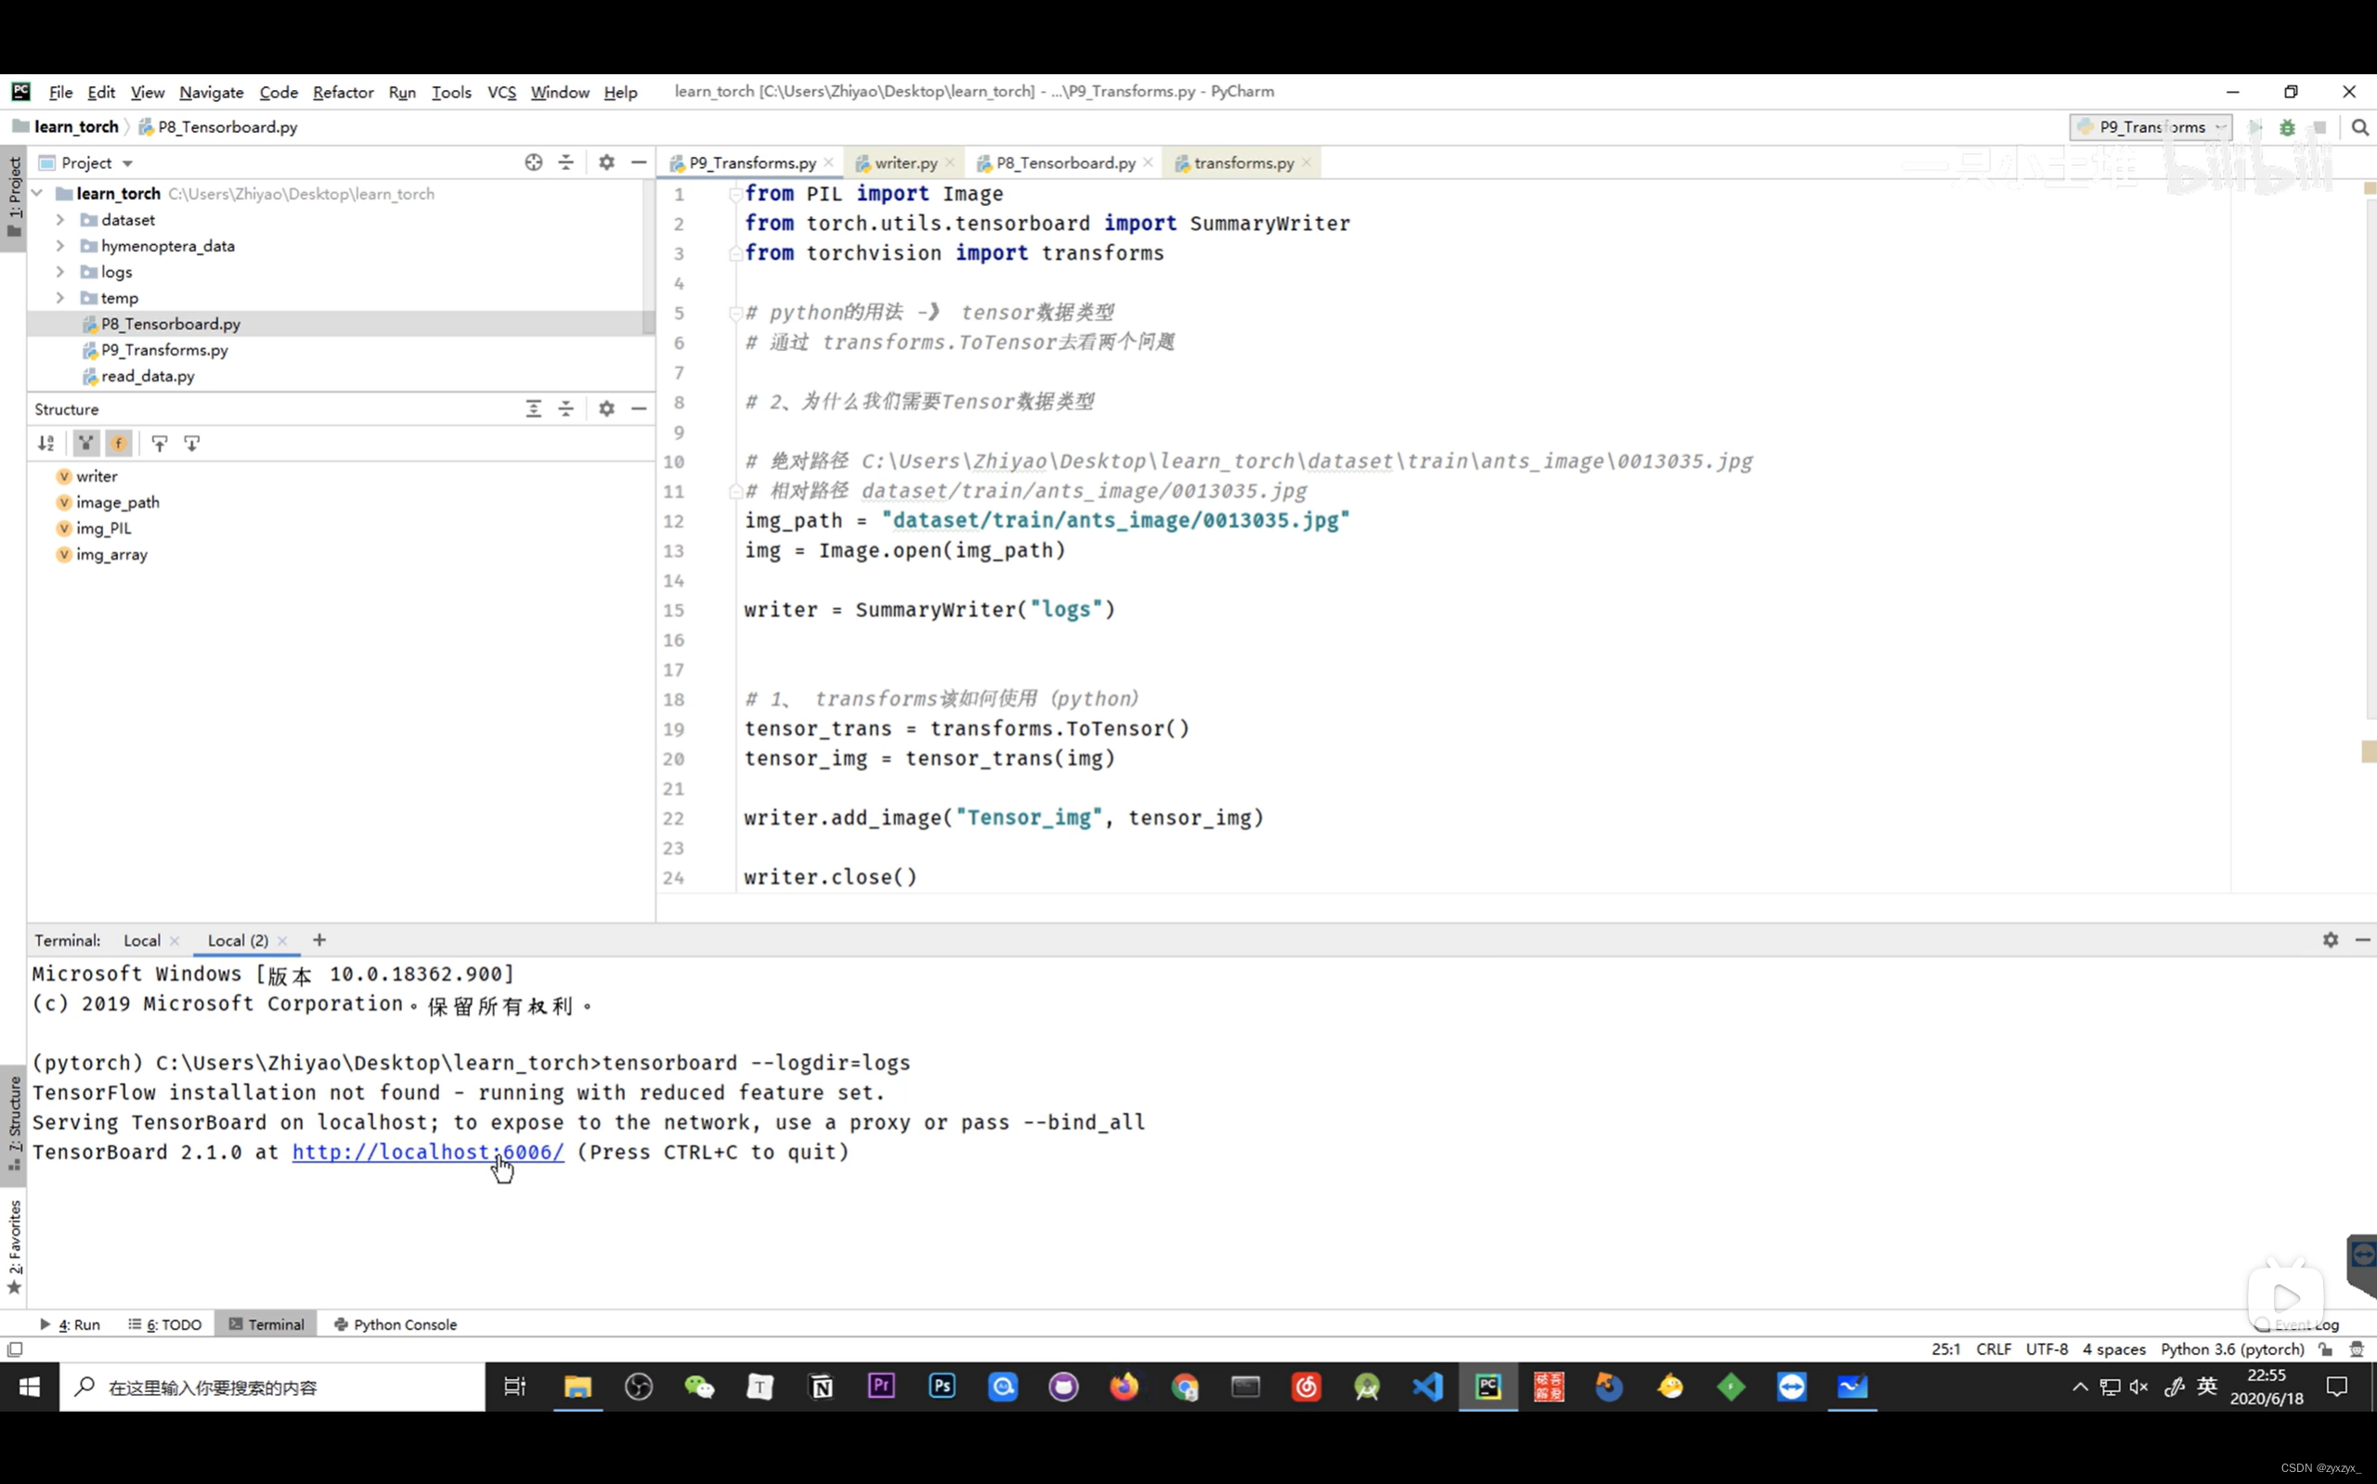Toggle inherited members display in Structure panel
This screenshot has width=2377, height=1484.
pos(85,443)
